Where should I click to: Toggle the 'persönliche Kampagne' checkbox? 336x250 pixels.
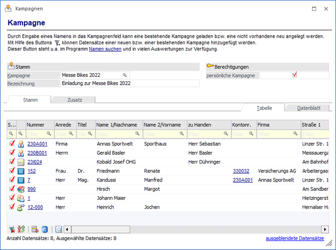click(295, 75)
